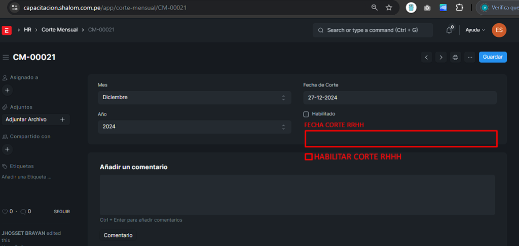Open the notifications bell
The image size is (519, 246).
[x=449, y=30]
